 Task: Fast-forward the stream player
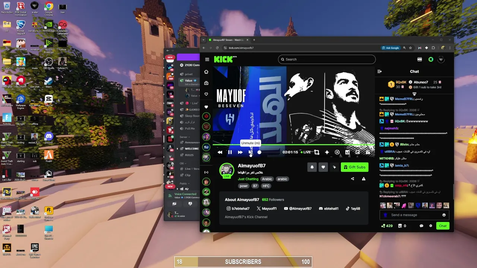tap(240, 152)
